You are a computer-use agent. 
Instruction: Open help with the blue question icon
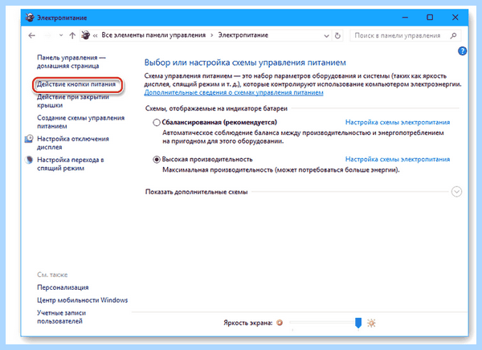click(x=462, y=51)
